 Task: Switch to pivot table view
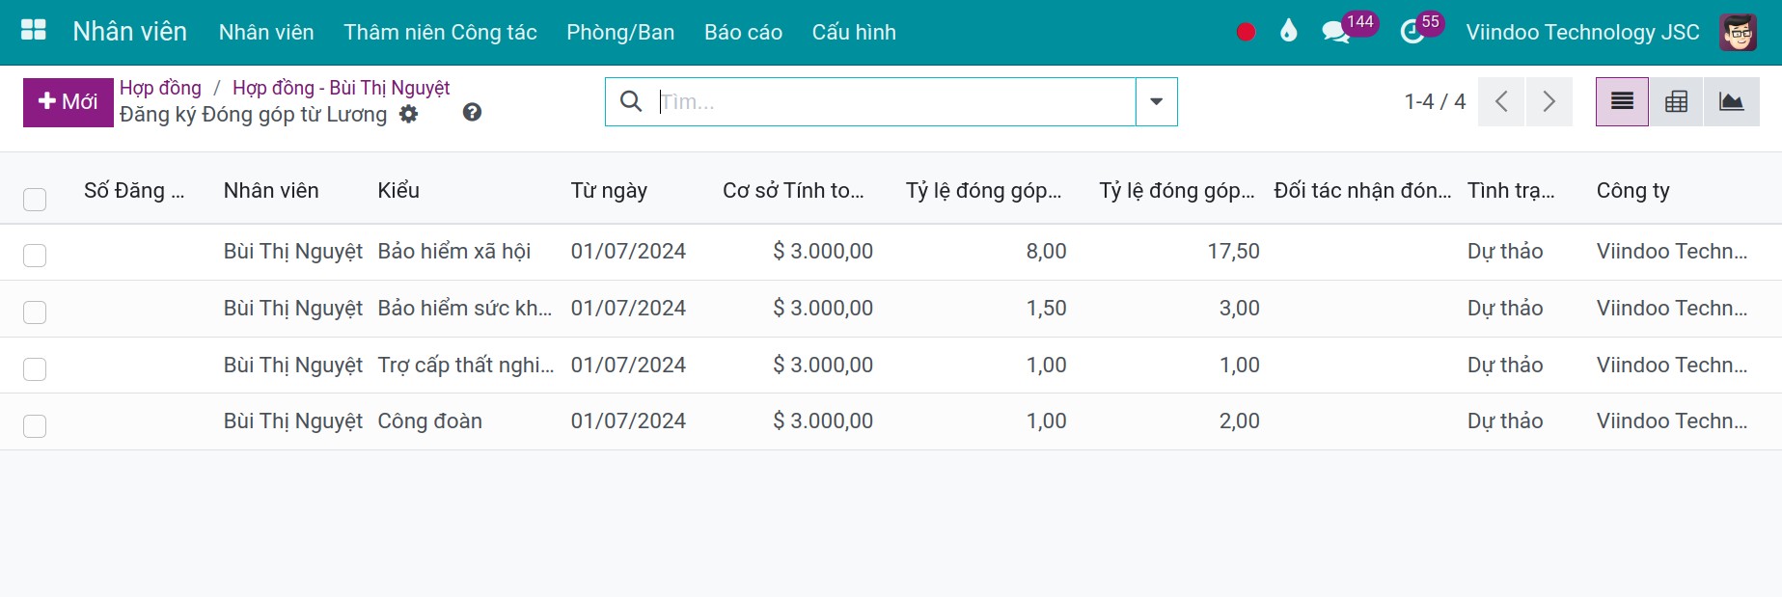1677,101
